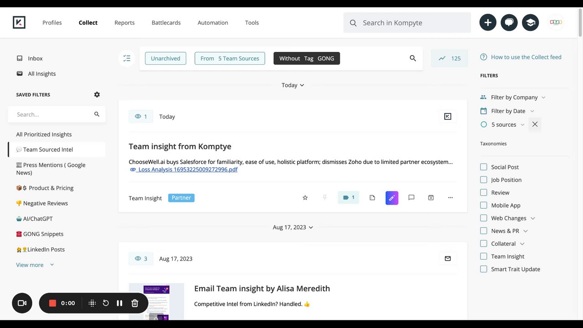Check the Web Changes taxonomy

tap(484, 218)
